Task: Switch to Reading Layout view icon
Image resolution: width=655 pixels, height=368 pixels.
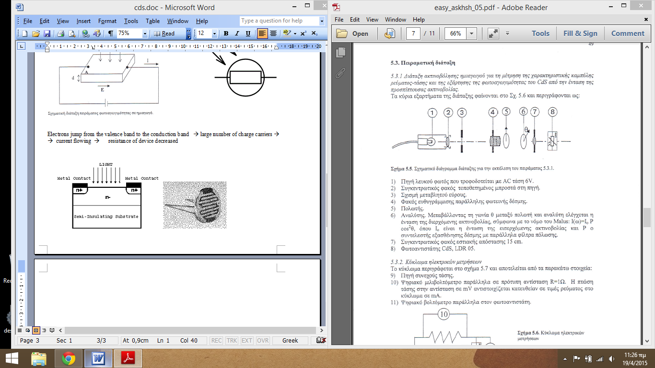Action: pyautogui.click(x=52, y=330)
